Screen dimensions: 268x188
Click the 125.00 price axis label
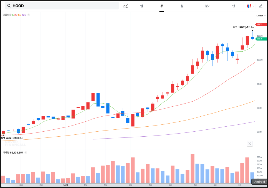tap(260, 36)
